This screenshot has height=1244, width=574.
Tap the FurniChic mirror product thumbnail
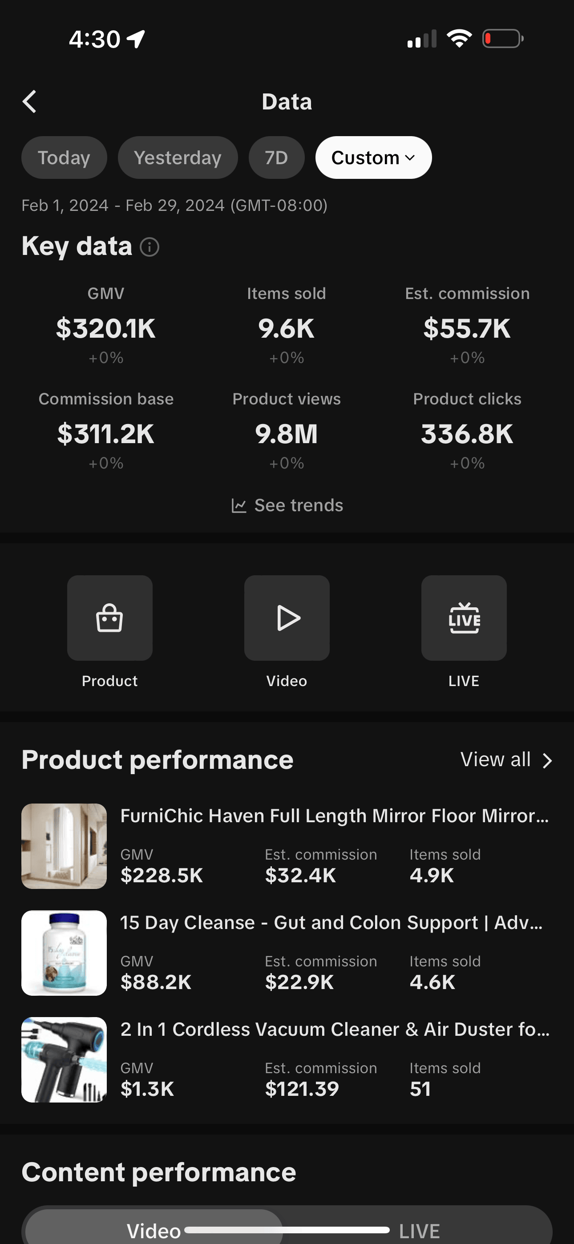[x=64, y=846]
